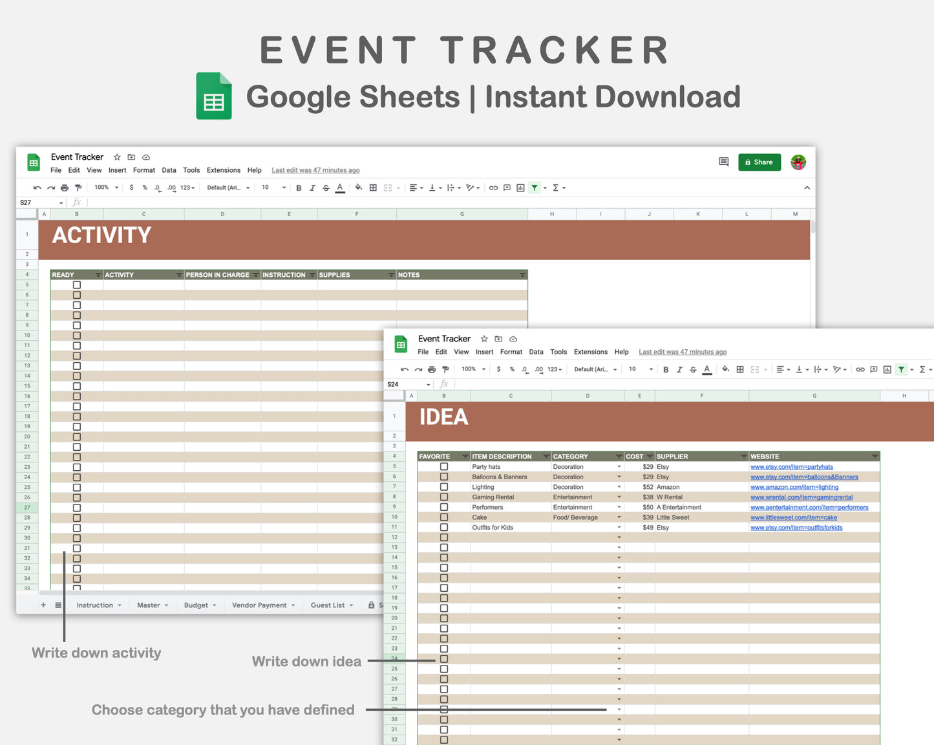Image resolution: width=934 pixels, height=745 pixels.
Task: Open the font size dropdown
Action: [272, 188]
